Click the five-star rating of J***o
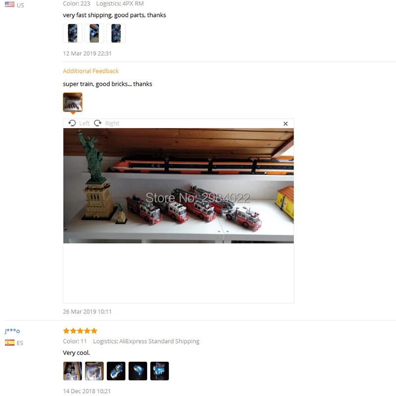 pyautogui.click(x=80, y=331)
